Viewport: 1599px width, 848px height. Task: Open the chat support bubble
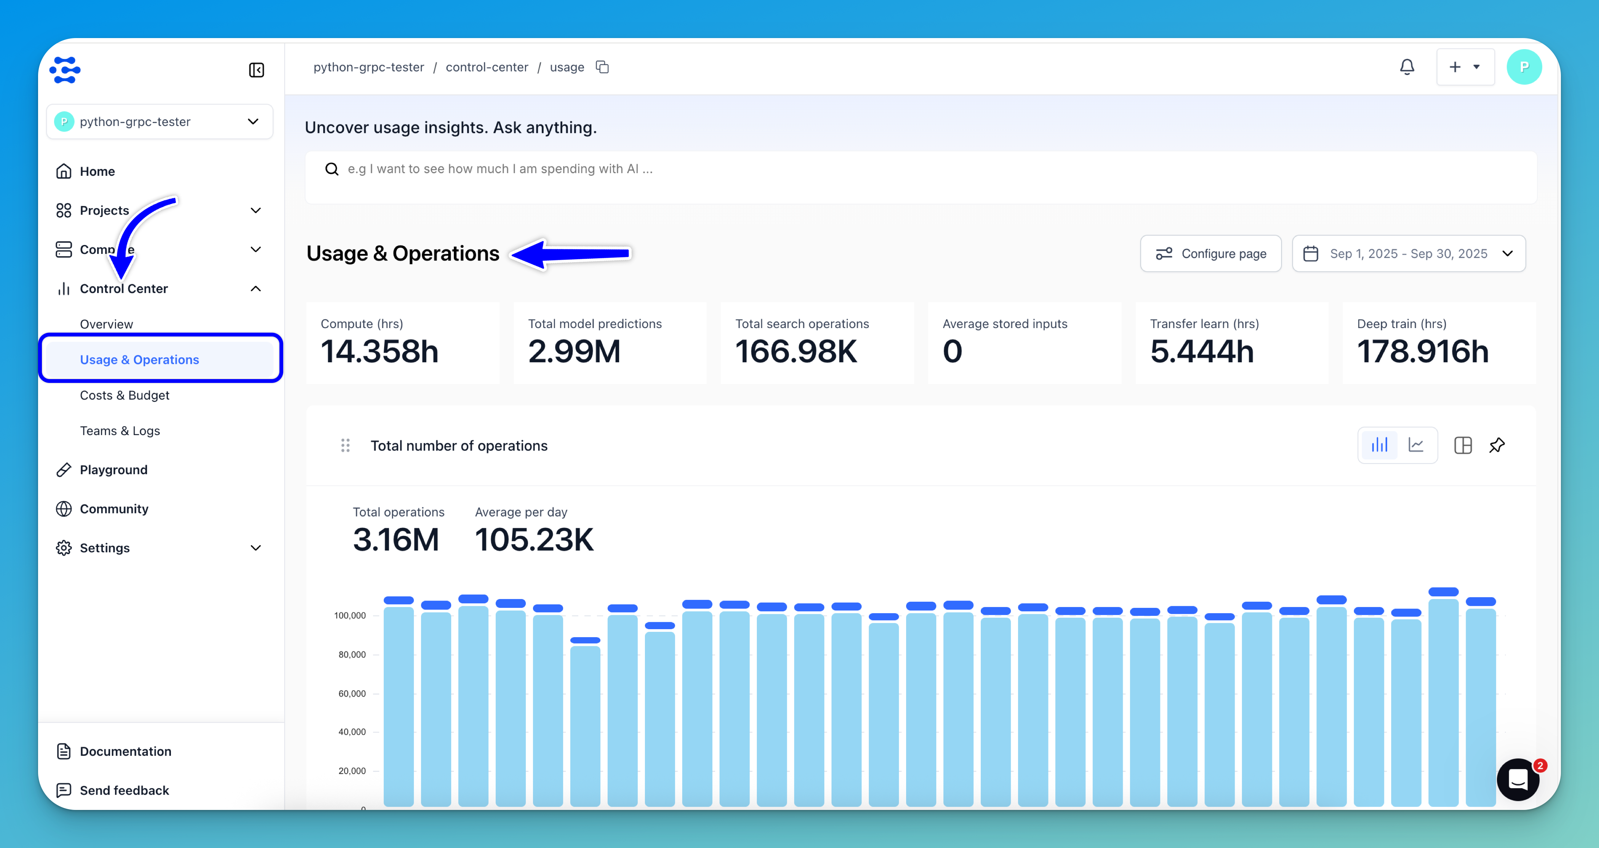pos(1518,779)
